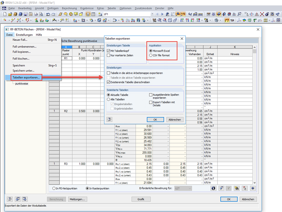This screenshot has width=282, height=212.
Task: Open the GZT reinforcement dropdown
Action: (183, 189)
